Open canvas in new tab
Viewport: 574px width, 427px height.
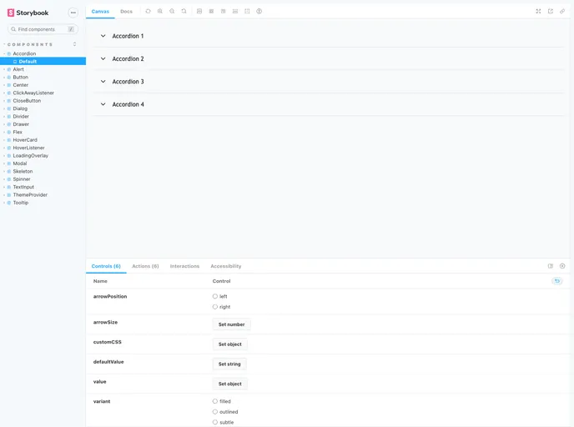click(x=550, y=12)
